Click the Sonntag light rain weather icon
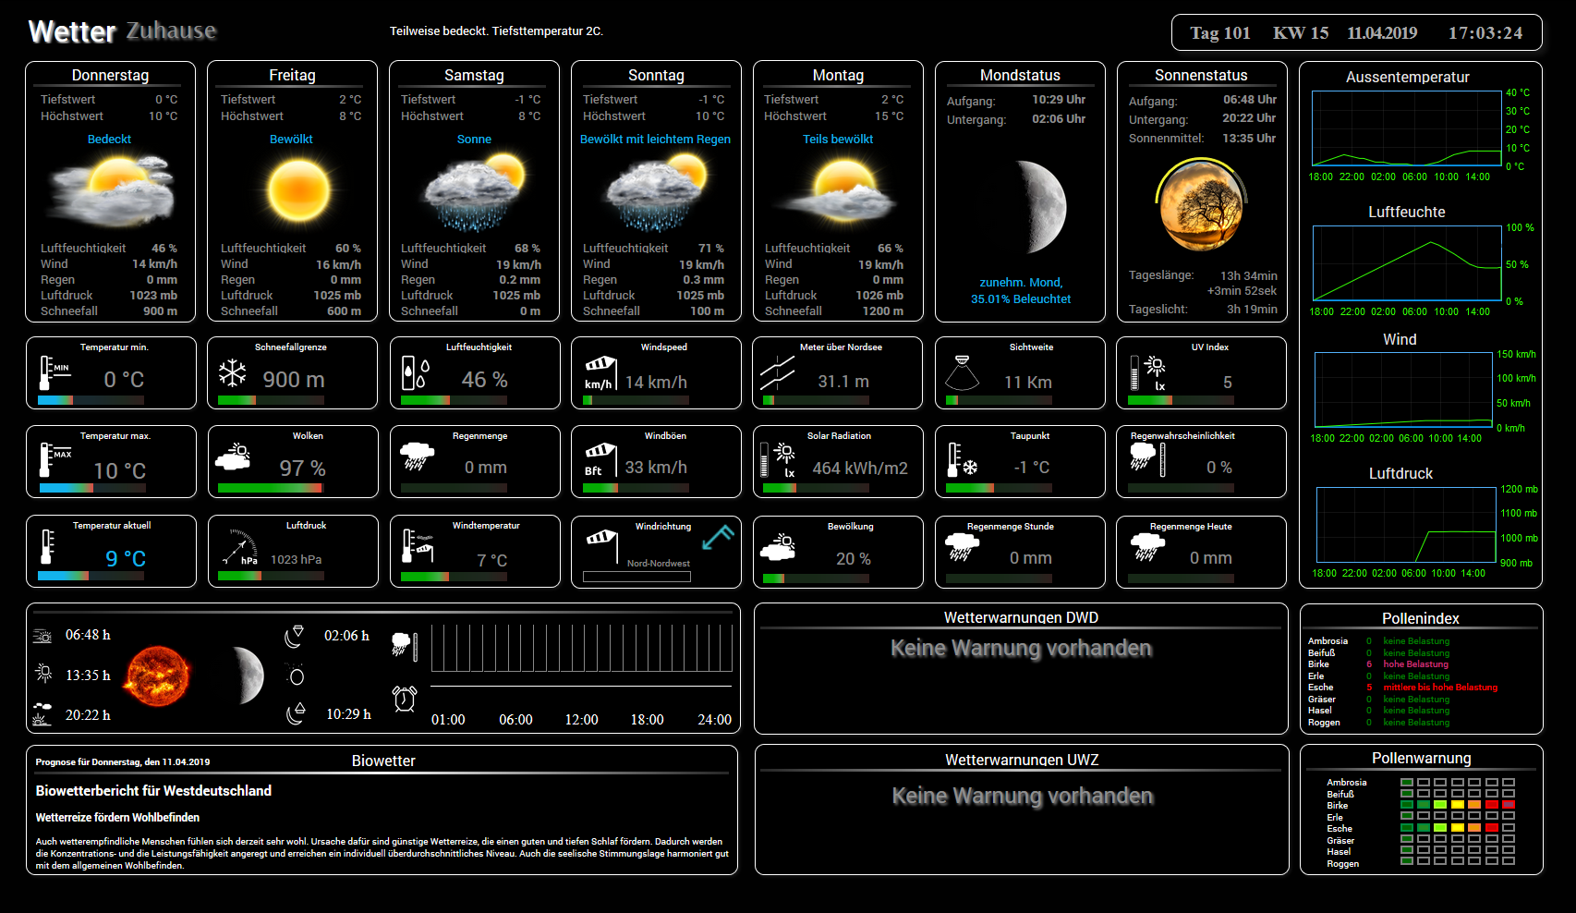 656,192
